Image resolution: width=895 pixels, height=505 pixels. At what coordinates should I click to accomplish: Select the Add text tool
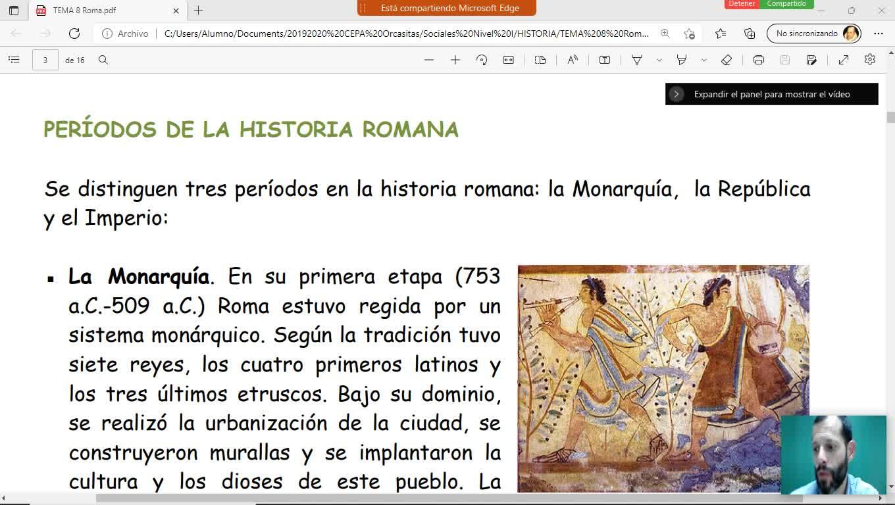pyautogui.click(x=604, y=60)
